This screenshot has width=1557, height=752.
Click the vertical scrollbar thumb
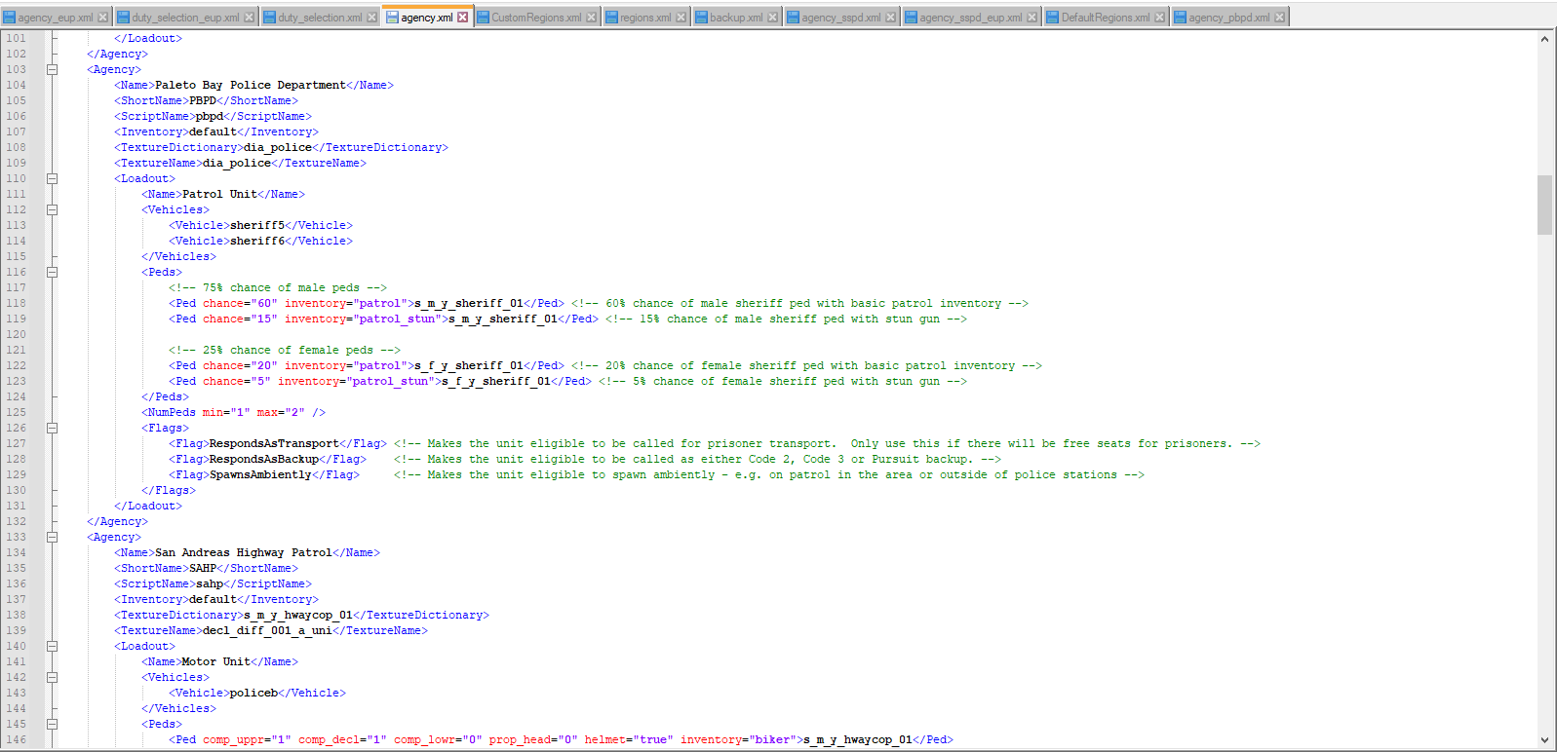coord(1544,205)
